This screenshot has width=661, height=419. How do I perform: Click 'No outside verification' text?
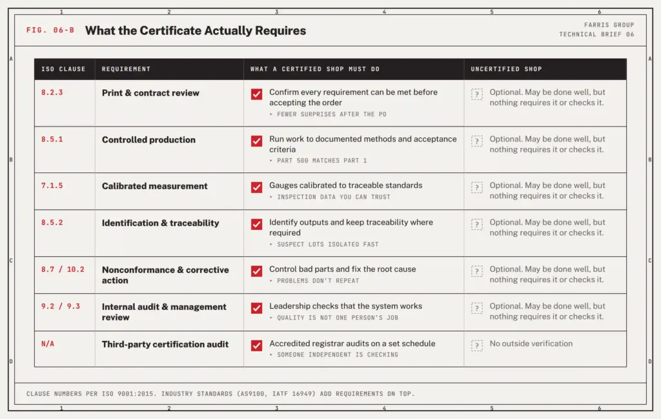(531, 343)
